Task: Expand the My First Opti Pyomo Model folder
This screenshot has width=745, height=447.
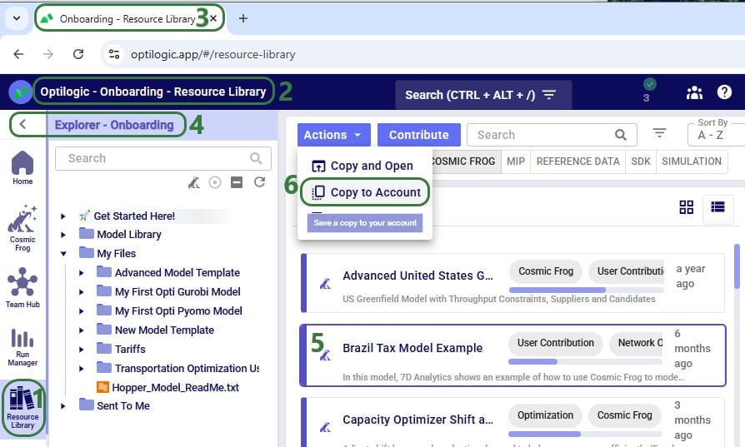Action: (x=81, y=311)
